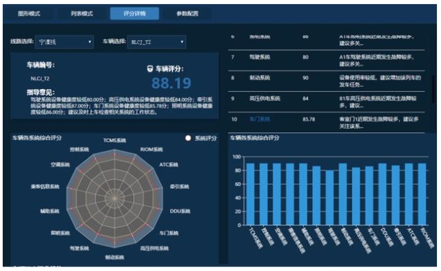Click the DDU系统 point on the radar chart

158,208
